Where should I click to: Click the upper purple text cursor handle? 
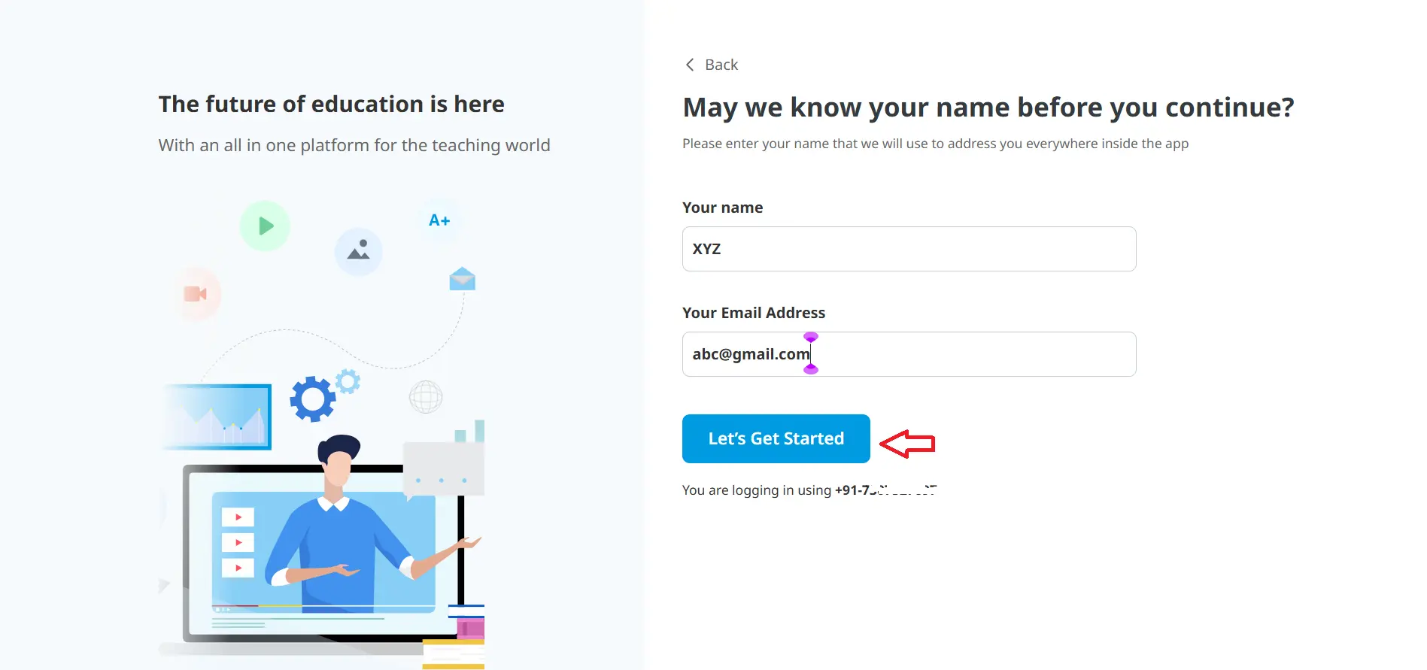pyautogui.click(x=811, y=338)
